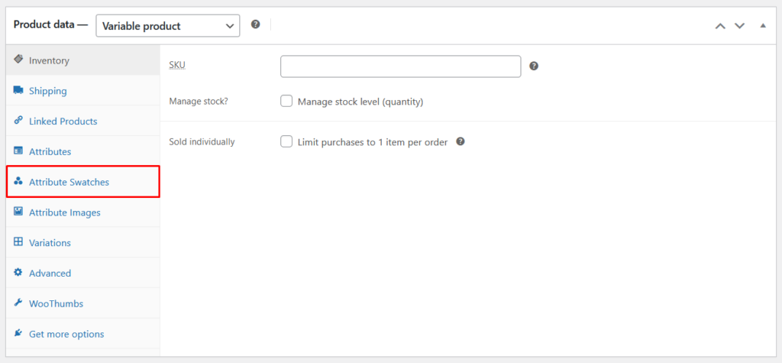Click into the SKU text field
This screenshot has height=363, width=782.
point(400,66)
